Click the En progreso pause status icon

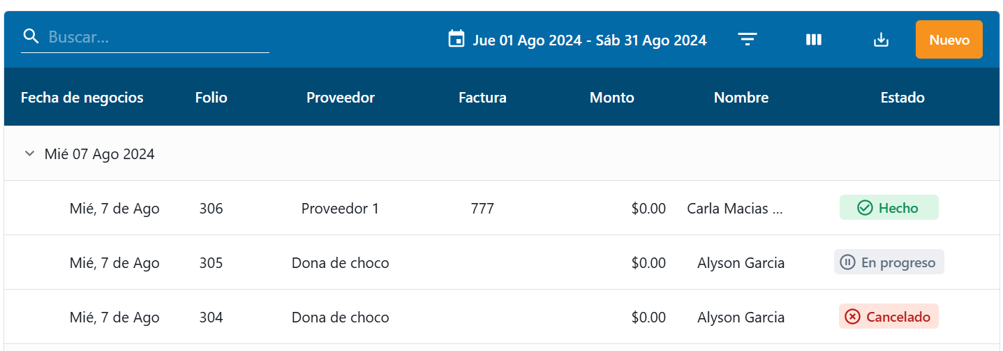847,262
